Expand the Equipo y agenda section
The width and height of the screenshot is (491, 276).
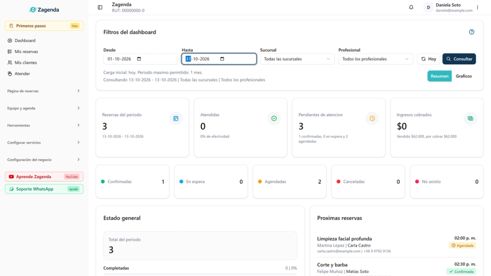pos(44,108)
